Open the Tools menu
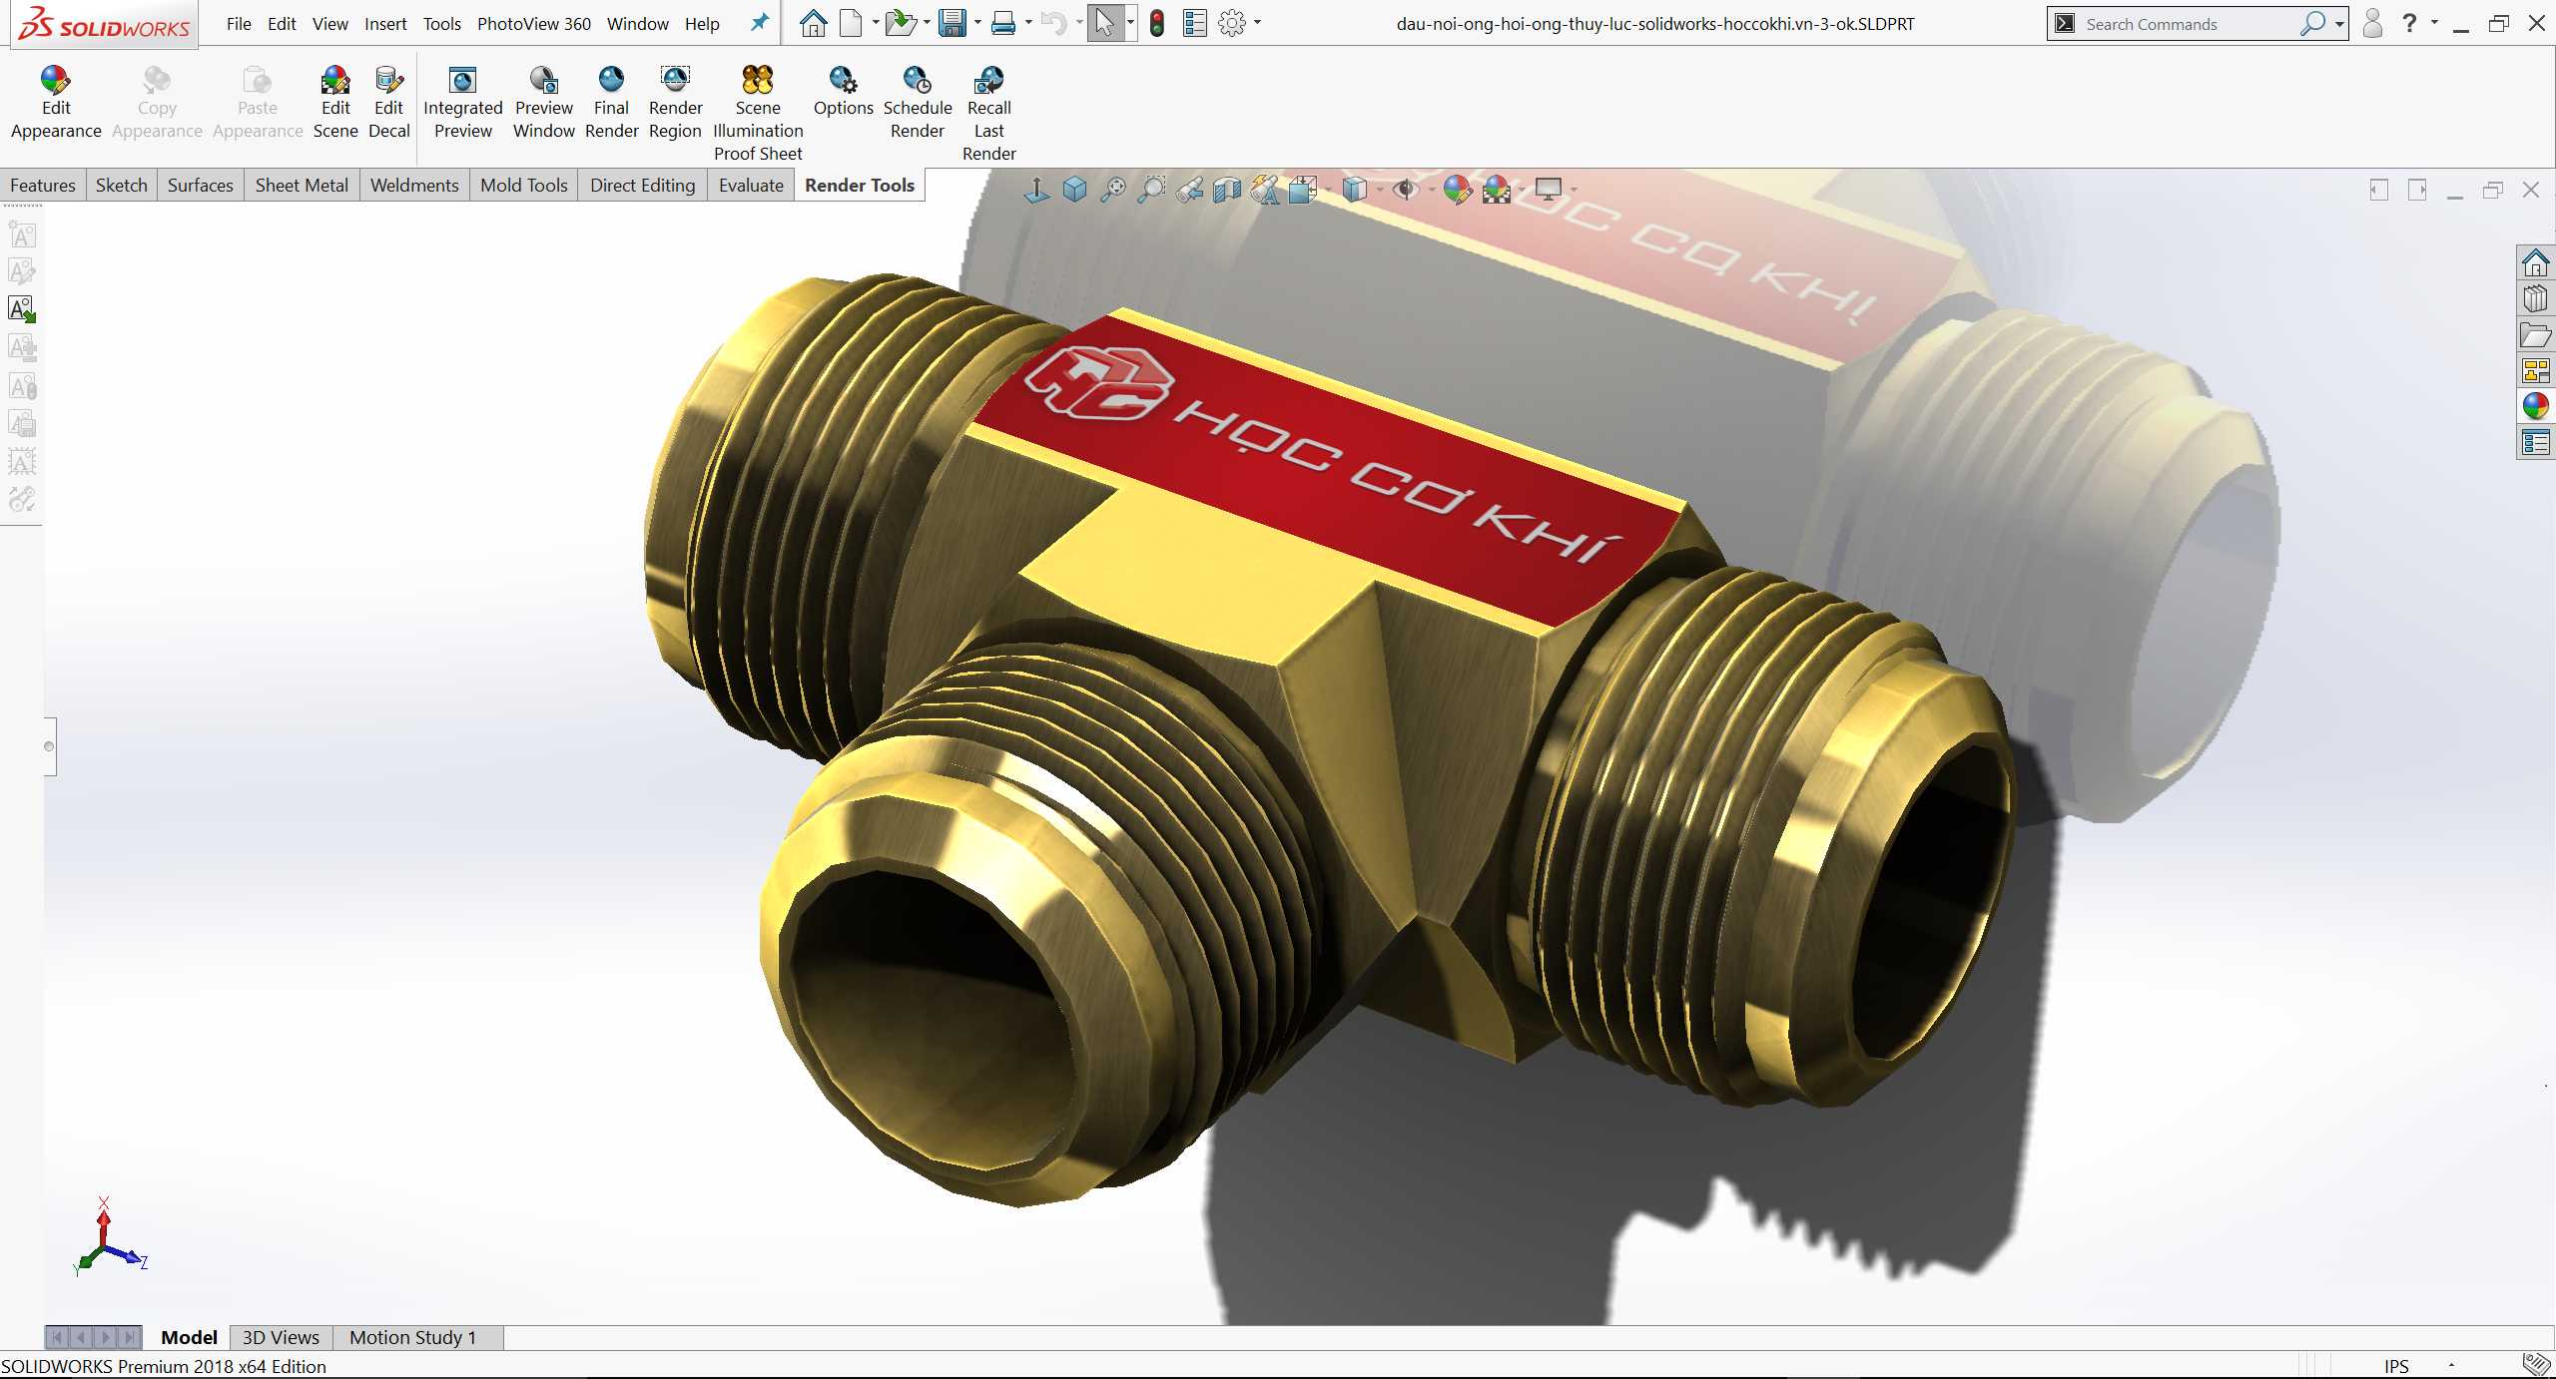 [442, 23]
